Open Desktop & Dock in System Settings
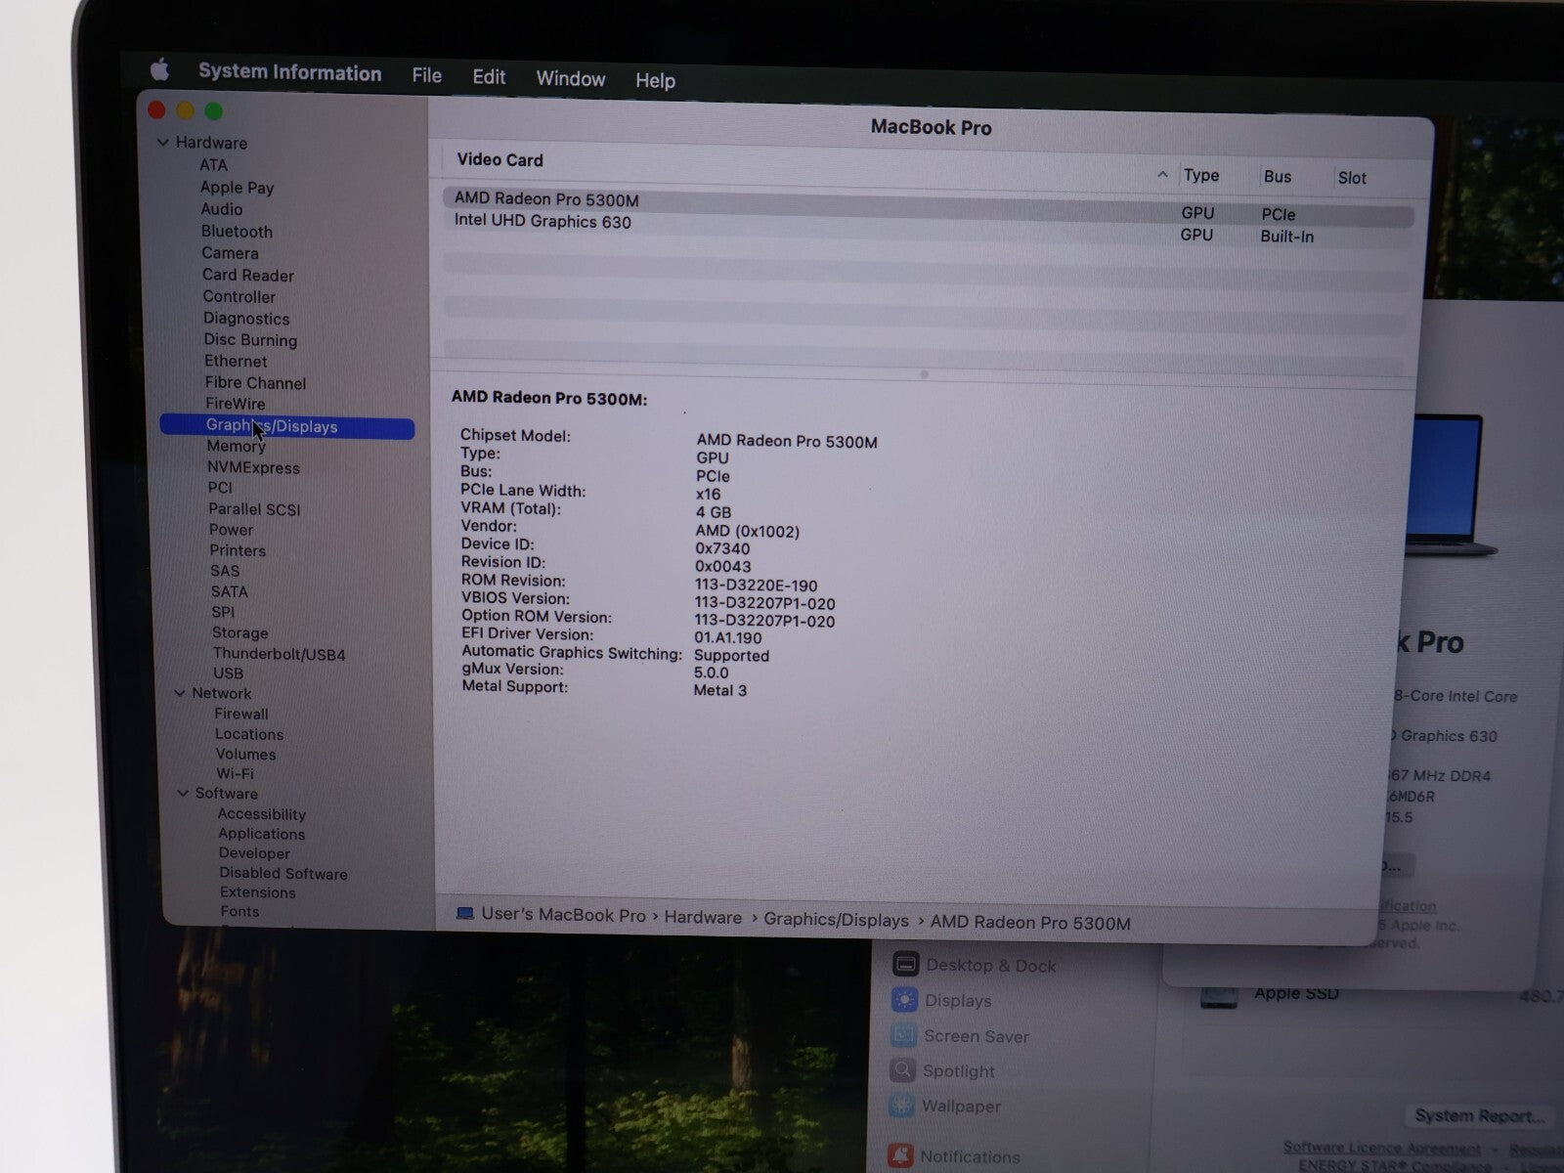 pyautogui.click(x=975, y=965)
